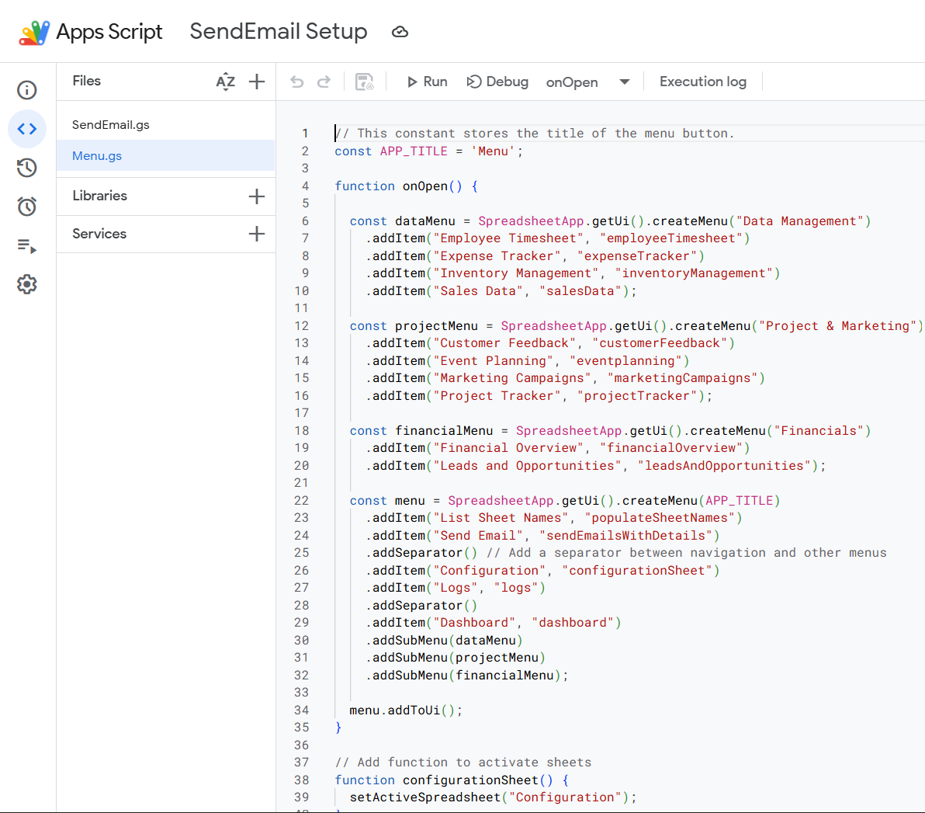Screen dimensions: 925x813
Task: Click the Files panel header
Action: click(x=87, y=81)
